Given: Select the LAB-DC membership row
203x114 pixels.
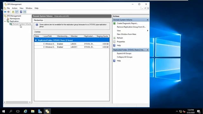Looking at the screenshot, I should (72, 44).
